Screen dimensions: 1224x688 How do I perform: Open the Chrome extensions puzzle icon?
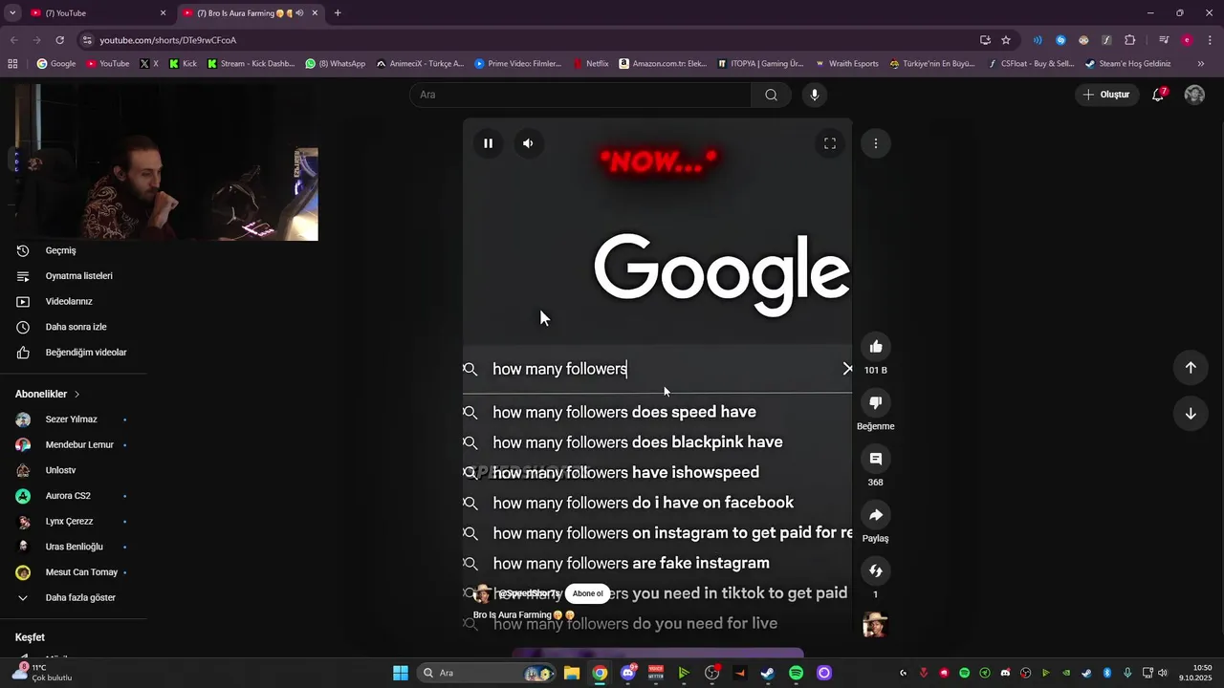[x=1129, y=40]
